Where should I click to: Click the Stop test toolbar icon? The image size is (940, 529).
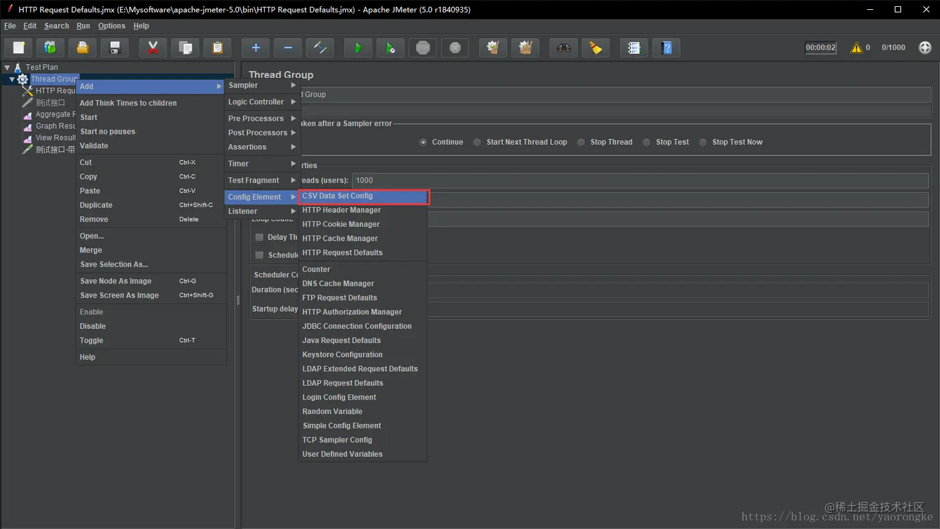click(423, 48)
